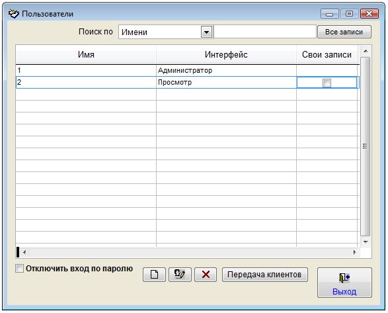
Task: Click the Передача клиентов button
Action: click(265, 275)
